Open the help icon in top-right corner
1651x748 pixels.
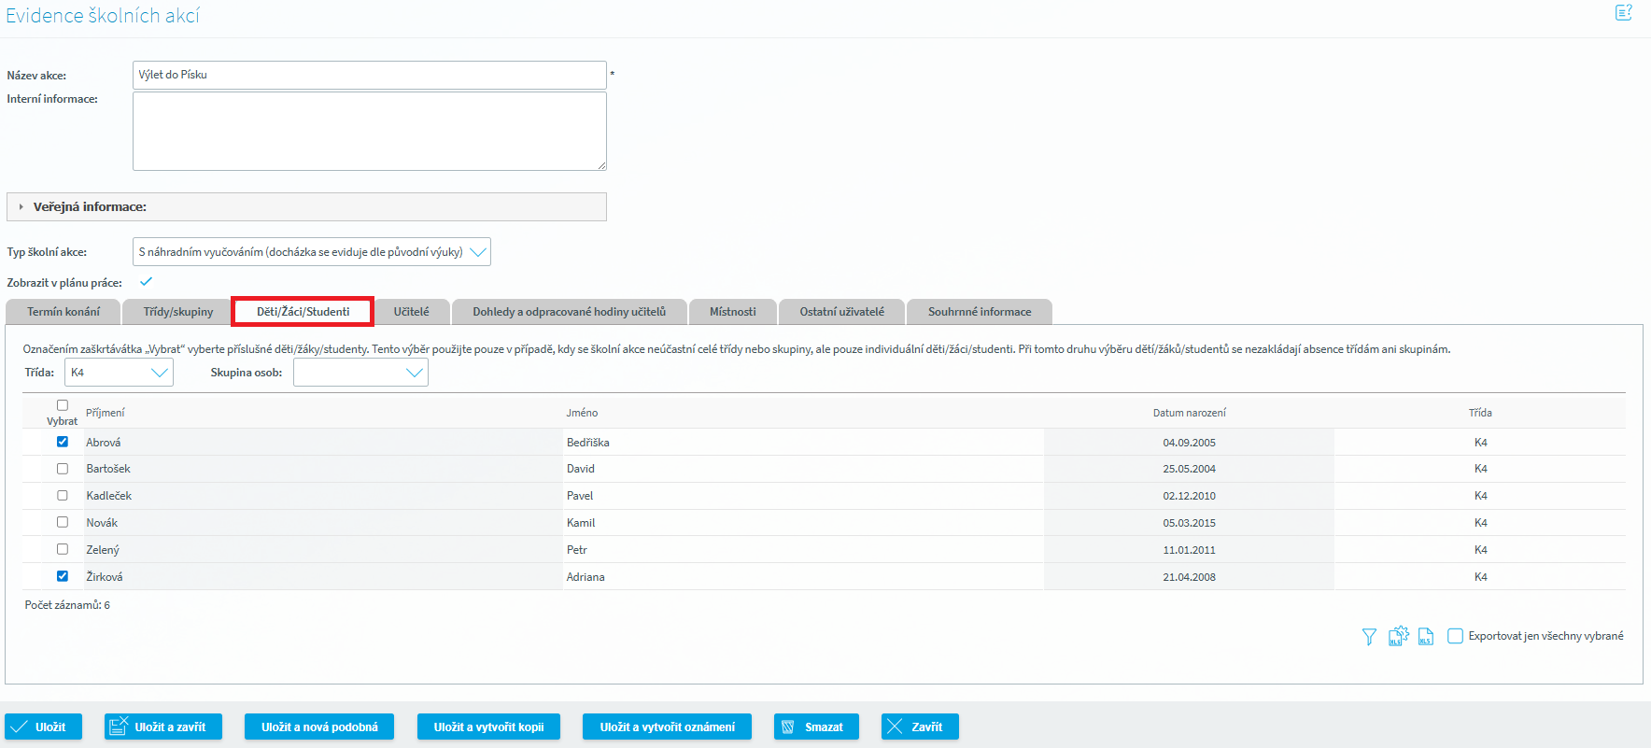(1623, 13)
